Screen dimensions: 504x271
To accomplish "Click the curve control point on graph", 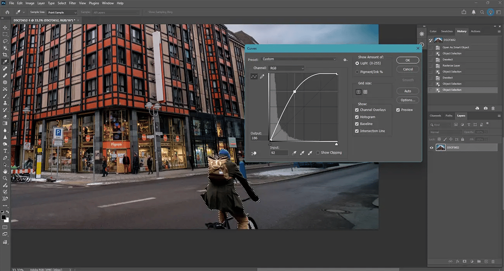I will pos(295,92).
